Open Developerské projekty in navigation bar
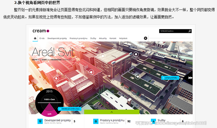Screen dimensions: 217x128 [57, 38]
